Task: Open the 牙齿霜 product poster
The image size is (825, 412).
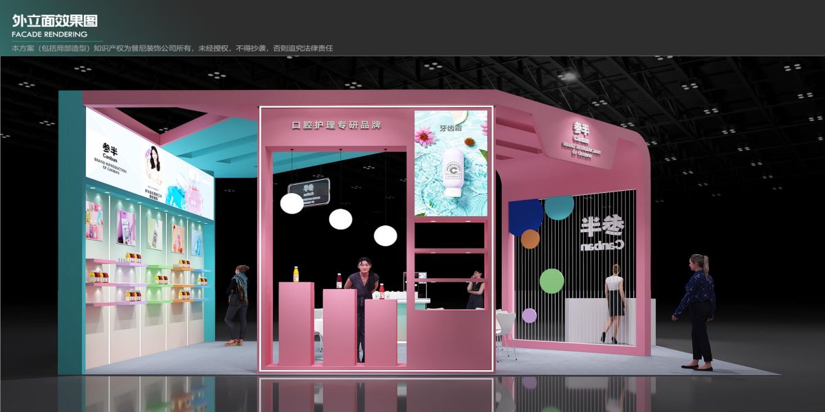Action: (x=450, y=163)
